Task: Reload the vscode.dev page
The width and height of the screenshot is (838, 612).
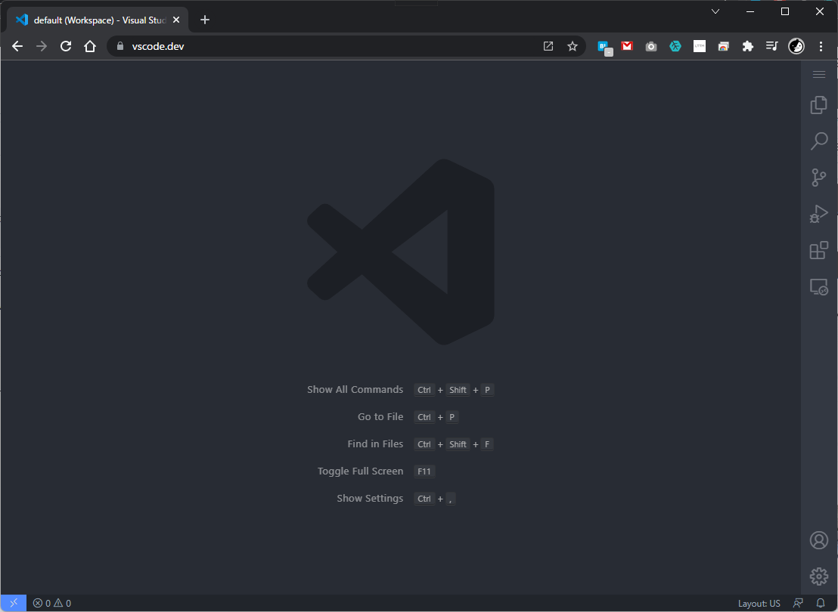Action: pyautogui.click(x=66, y=46)
